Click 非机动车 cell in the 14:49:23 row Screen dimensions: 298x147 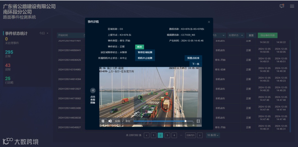point(220,79)
